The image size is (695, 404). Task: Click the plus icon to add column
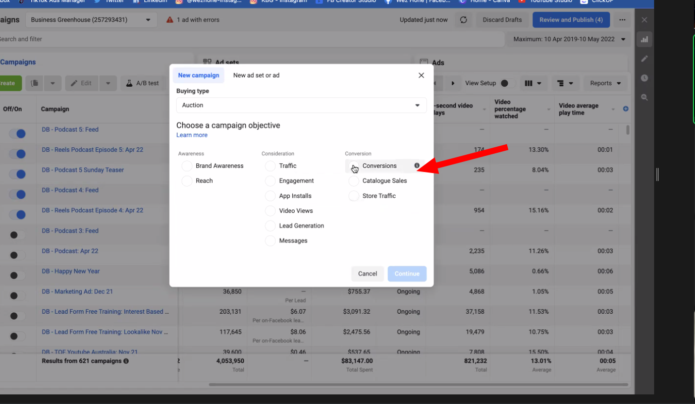coord(626,109)
